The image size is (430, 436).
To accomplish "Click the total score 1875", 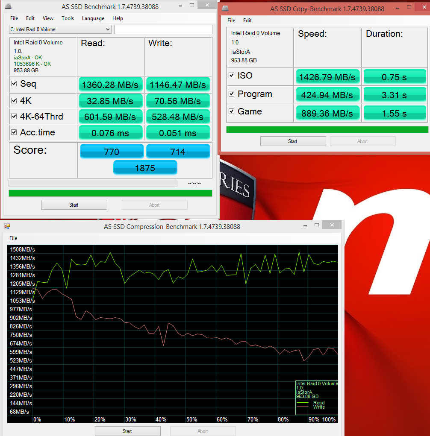I will (145, 168).
